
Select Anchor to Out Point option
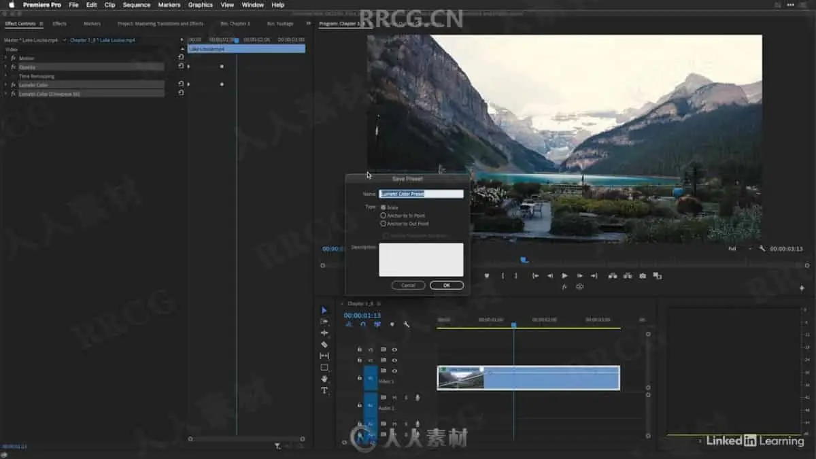(384, 224)
